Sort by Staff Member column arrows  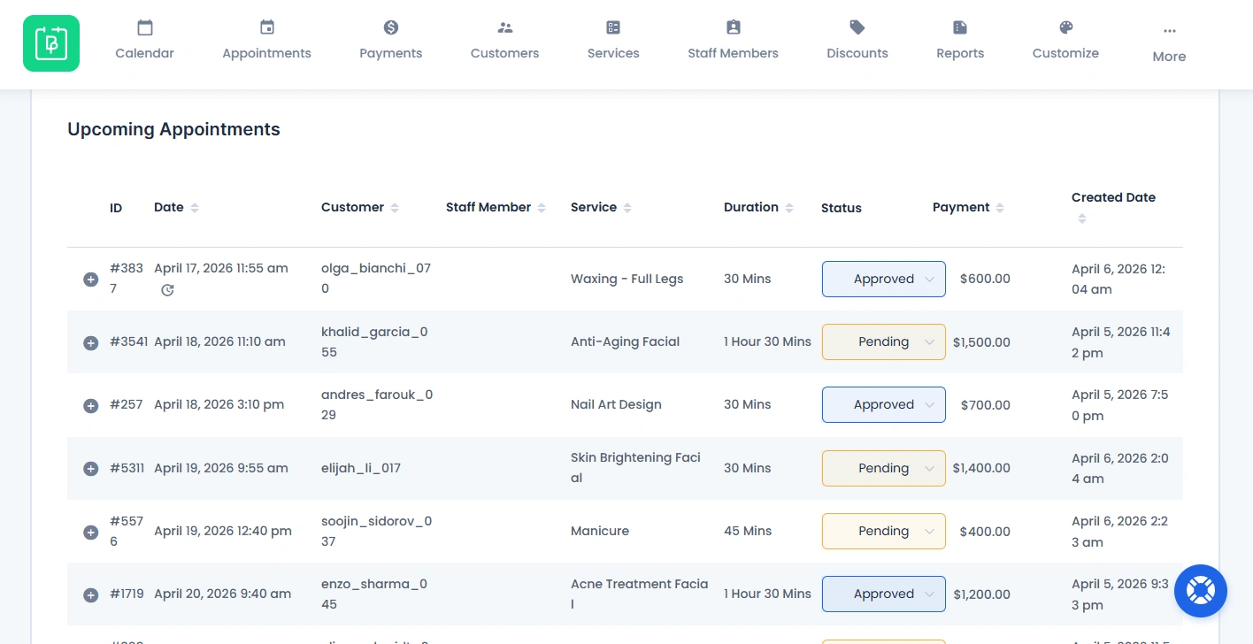[542, 208]
